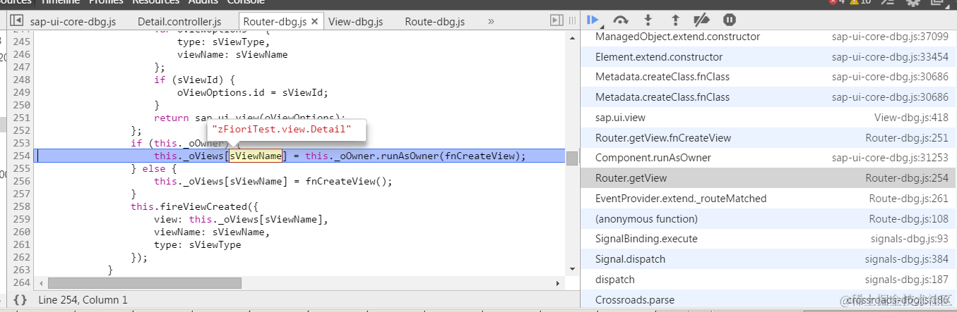Select the dispatch call frame
Viewport: 957px width, 312px height.
[x=768, y=280]
